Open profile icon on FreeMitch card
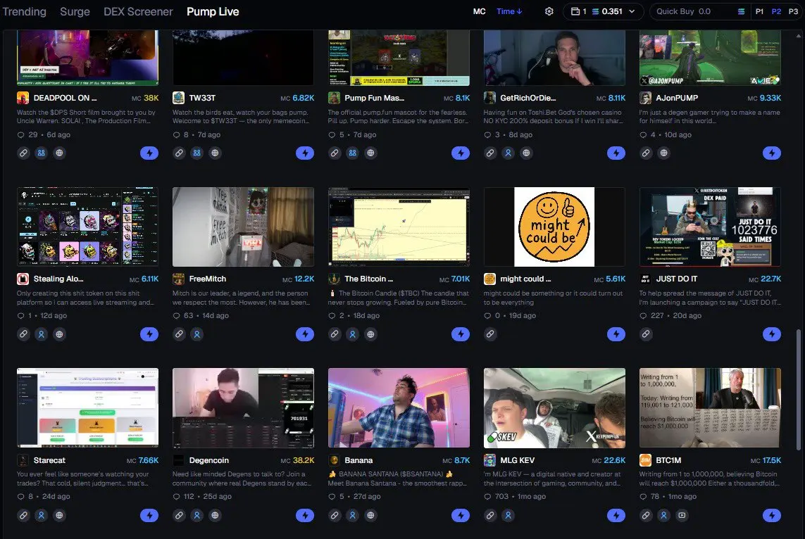This screenshot has width=805, height=539. 197,334
